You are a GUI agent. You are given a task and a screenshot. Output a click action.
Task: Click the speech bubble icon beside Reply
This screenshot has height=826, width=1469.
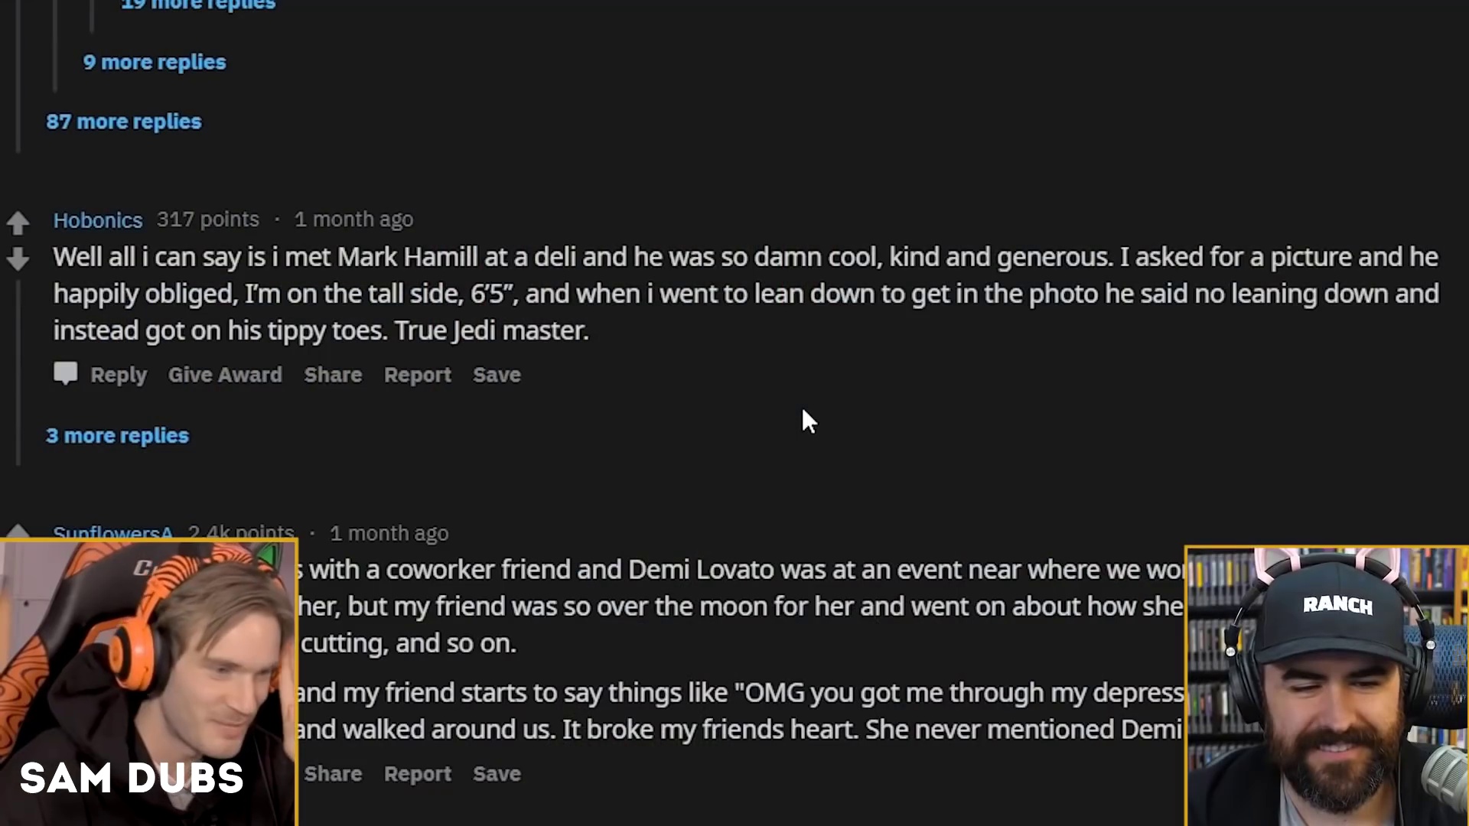(x=66, y=373)
